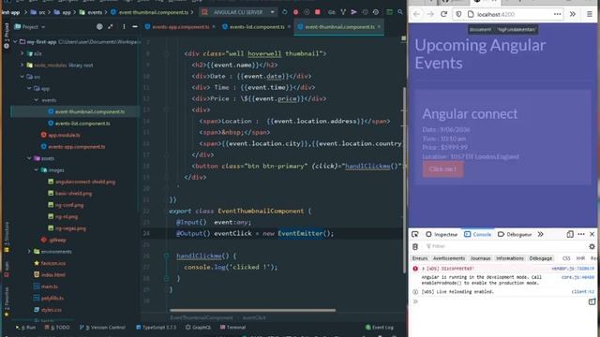Image resolution: width=600 pixels, height=337 pixels.
Task: Open the core.js source link in console
Action: [x=577, y=277]
